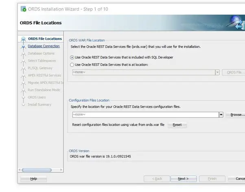This screenshot has width=245, height=192.
Task: Click the PL/SQL Gateway step
Action: [40, 68]
